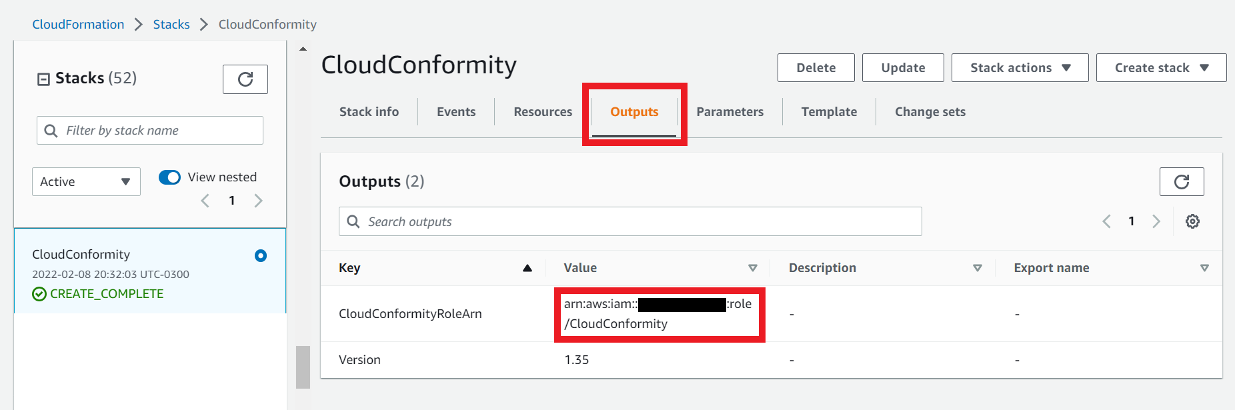Click the Version key cell
The width and height of the screenshot is (1235, 410).
click(x=359, y=360)
